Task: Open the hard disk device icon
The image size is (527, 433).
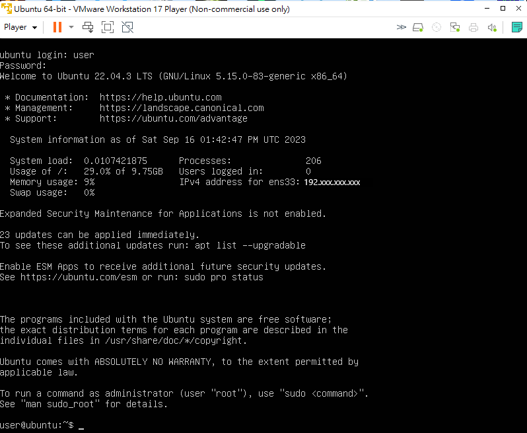Action: click(x=418, y=27)
